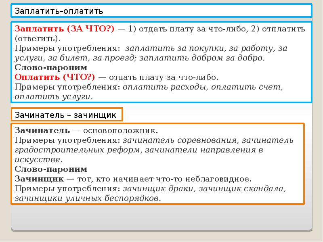Click the red "Заплатить (ЗА ЧТО?)" term
This screenshot has width=323, height=242.
pyautogui.click(x=65, y=29)
